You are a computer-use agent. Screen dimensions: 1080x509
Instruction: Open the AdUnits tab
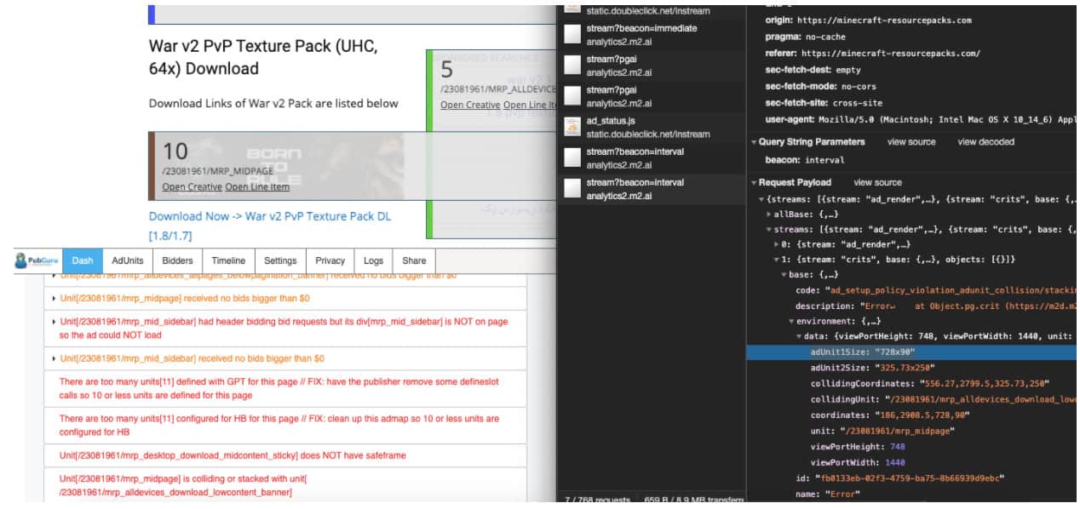click(x=128, y=260)
